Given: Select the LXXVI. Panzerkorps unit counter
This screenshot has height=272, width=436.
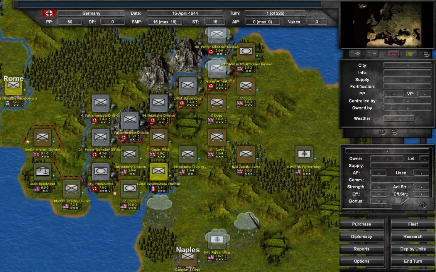Looking at the screenshot, I should tap(188, 86).
